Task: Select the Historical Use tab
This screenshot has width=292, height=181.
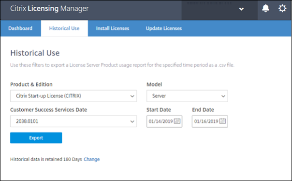Action: [x=64, y=29]
